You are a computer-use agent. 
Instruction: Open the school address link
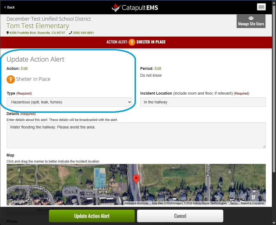tap(37, 33)
